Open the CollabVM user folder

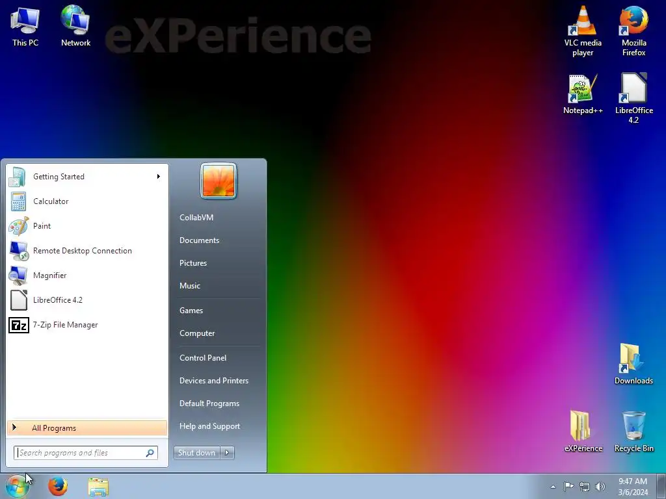(196, 217)
